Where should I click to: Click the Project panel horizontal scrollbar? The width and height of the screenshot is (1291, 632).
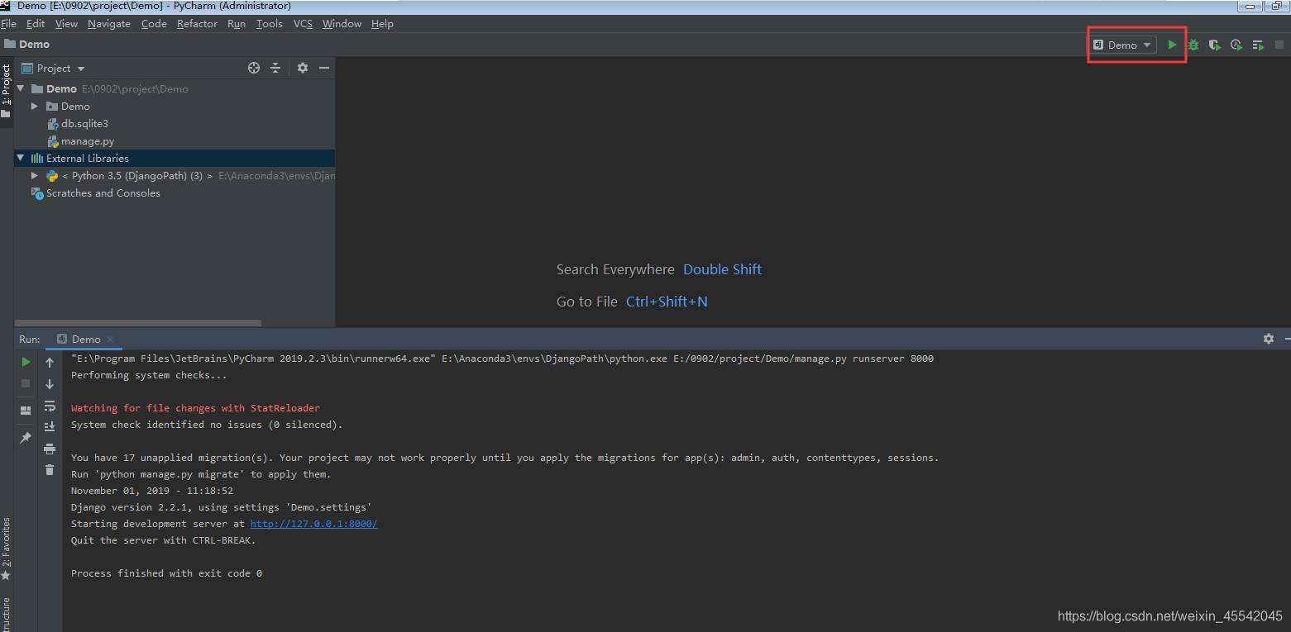tap(138, 323)
